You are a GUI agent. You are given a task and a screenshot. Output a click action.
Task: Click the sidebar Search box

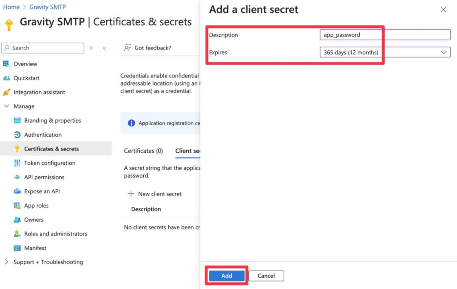pyautogui.click(x=43, y=48)
